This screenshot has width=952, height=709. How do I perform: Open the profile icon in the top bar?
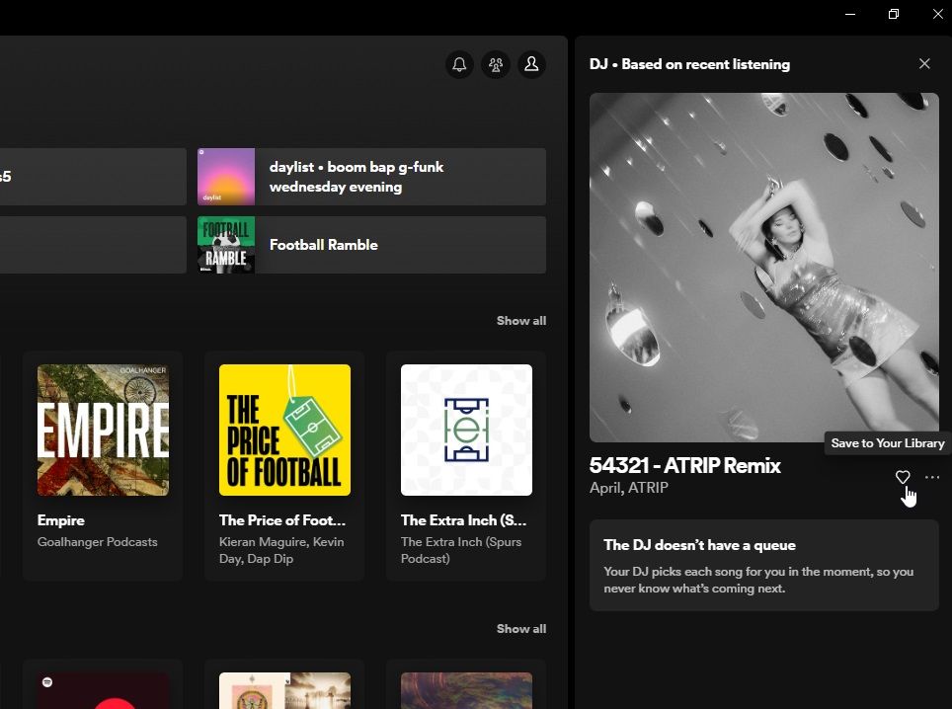[531, 63]
